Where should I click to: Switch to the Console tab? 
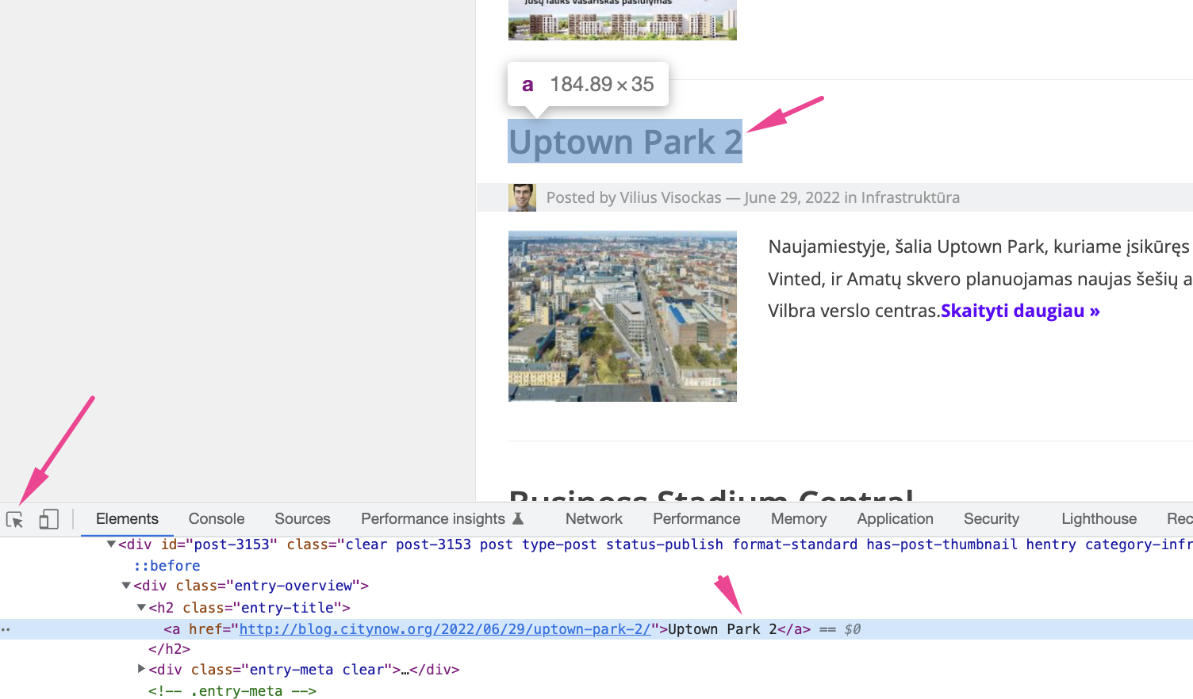[x=216, y=519]
